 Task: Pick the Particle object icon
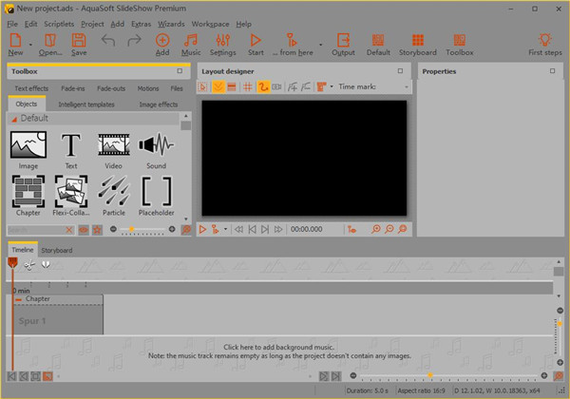point(113,195)
